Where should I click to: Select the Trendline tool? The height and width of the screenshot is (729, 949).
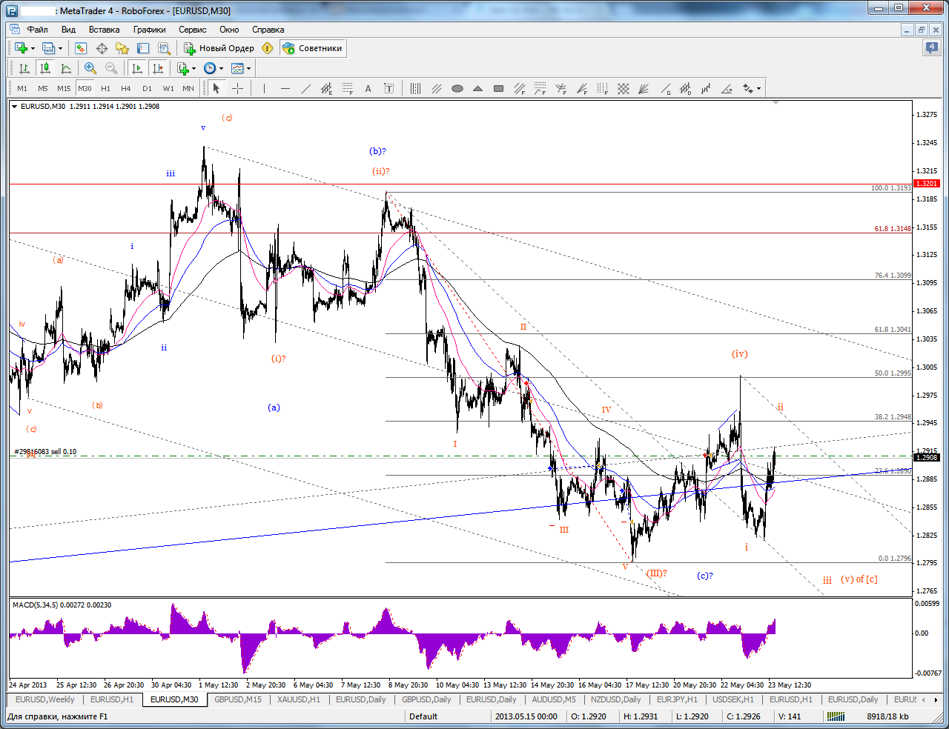click(305, 88)
